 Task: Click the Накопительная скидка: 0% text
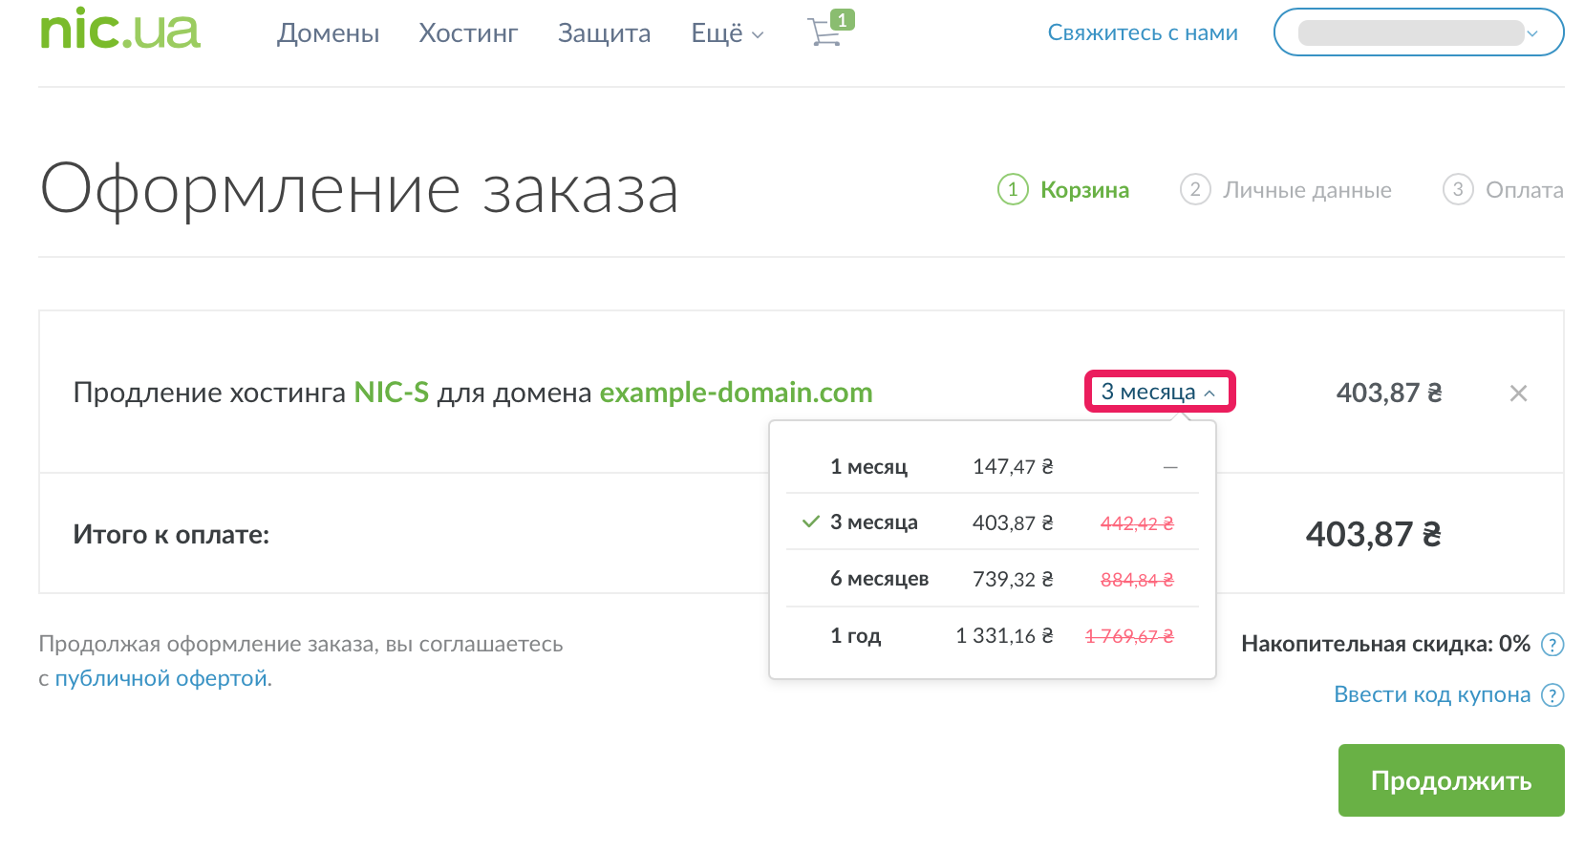[1385, 644]
